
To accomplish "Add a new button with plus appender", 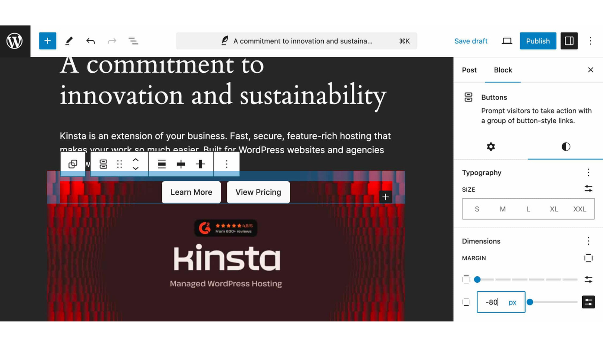I will tap(385, 197).
